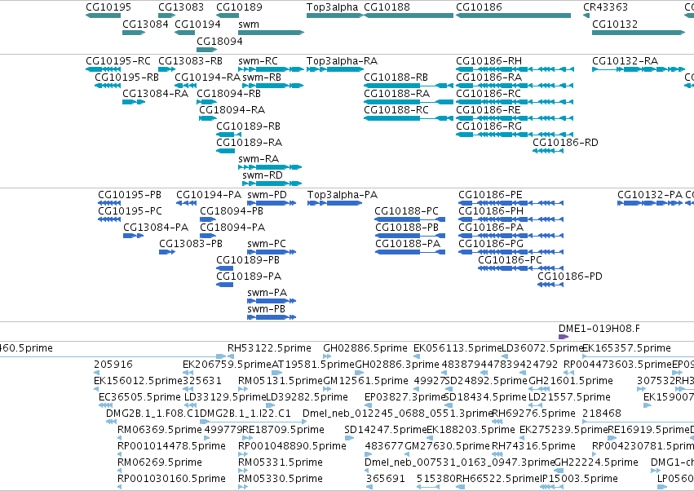Select transcript CG10188-RC

(396, 110)
